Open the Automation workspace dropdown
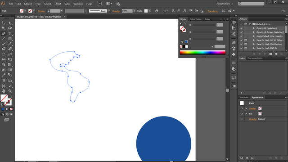Viewport: 288px width, 162px height. [225, 4]
